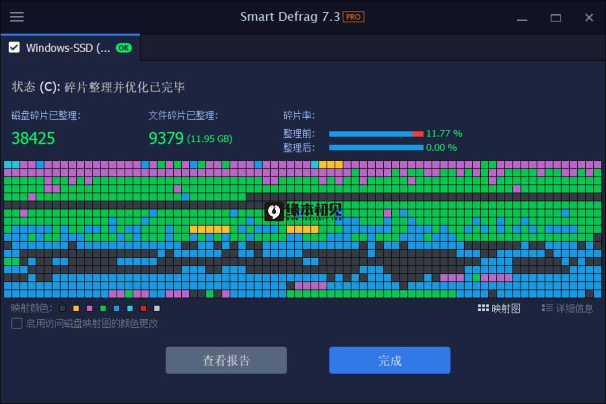
Task: Open the hamburger main menu
Action: pos(17,17)
